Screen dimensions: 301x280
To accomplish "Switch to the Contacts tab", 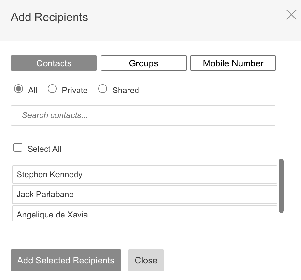I will (x=54, y=63).
